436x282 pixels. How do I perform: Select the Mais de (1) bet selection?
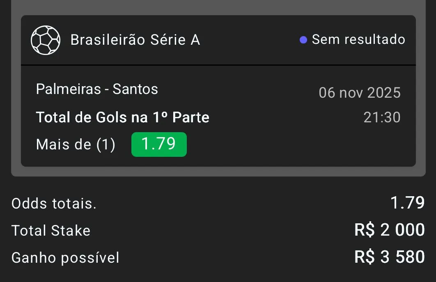point(76,144)
